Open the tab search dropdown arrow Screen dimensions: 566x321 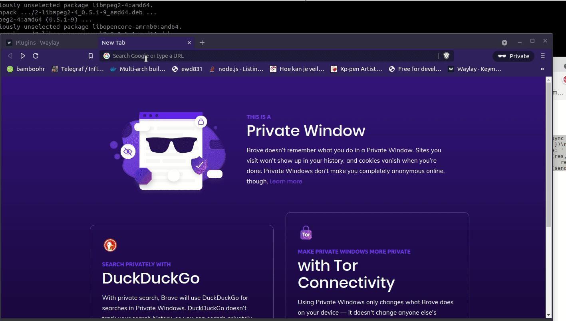[504, 43]
